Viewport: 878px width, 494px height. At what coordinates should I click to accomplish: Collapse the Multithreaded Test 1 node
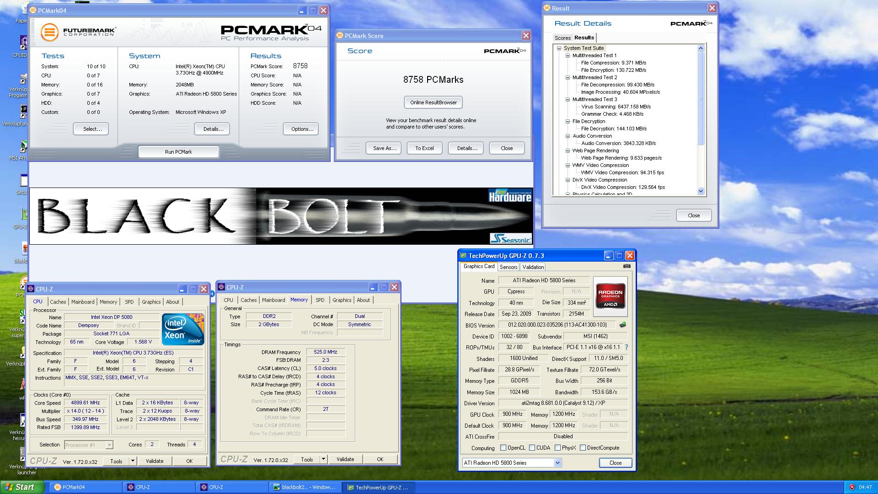pyautogui.click(x=567, y=55)
